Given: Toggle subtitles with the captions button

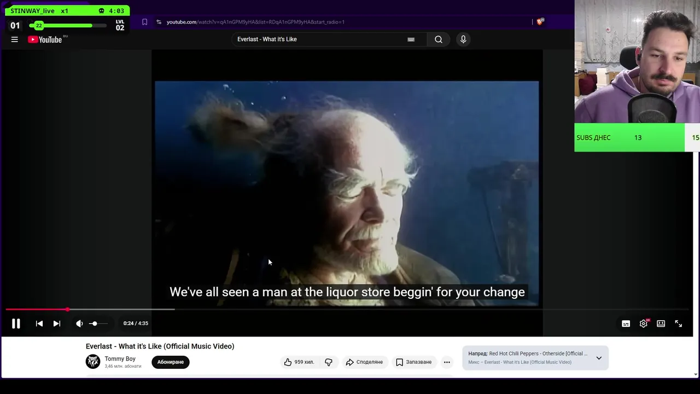Looking at the screenshot, I should (x=626, y=323).
